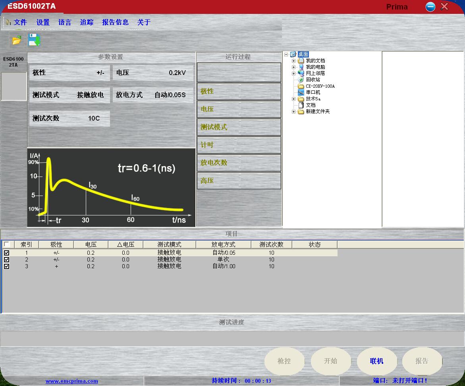
Task: Click the 网上邻居 network icon
Action: 301,73
